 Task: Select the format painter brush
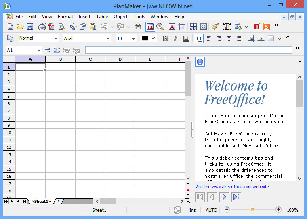(215, 27)
